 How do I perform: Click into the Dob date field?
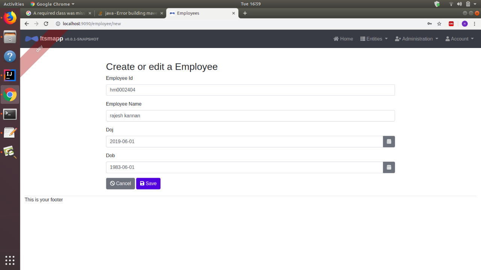pyautogui.click(x=244, y=167)
